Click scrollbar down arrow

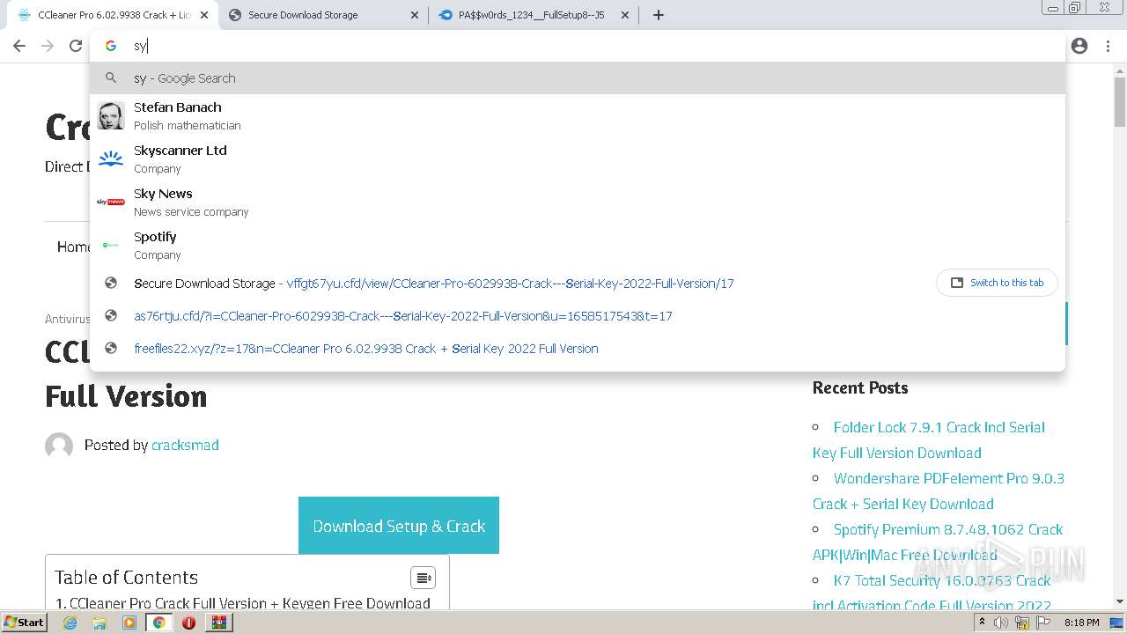pyautogui.click(x=1120, y=602)
